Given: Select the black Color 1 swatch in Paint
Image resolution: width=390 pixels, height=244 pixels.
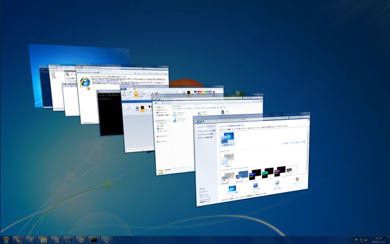Looking at the screenshot, I should (188, 93).
